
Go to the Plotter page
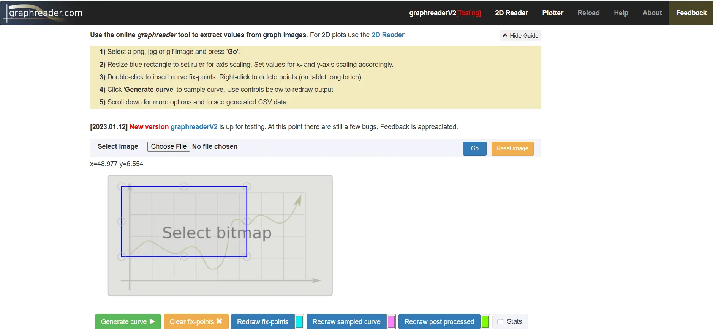point(553,13)
